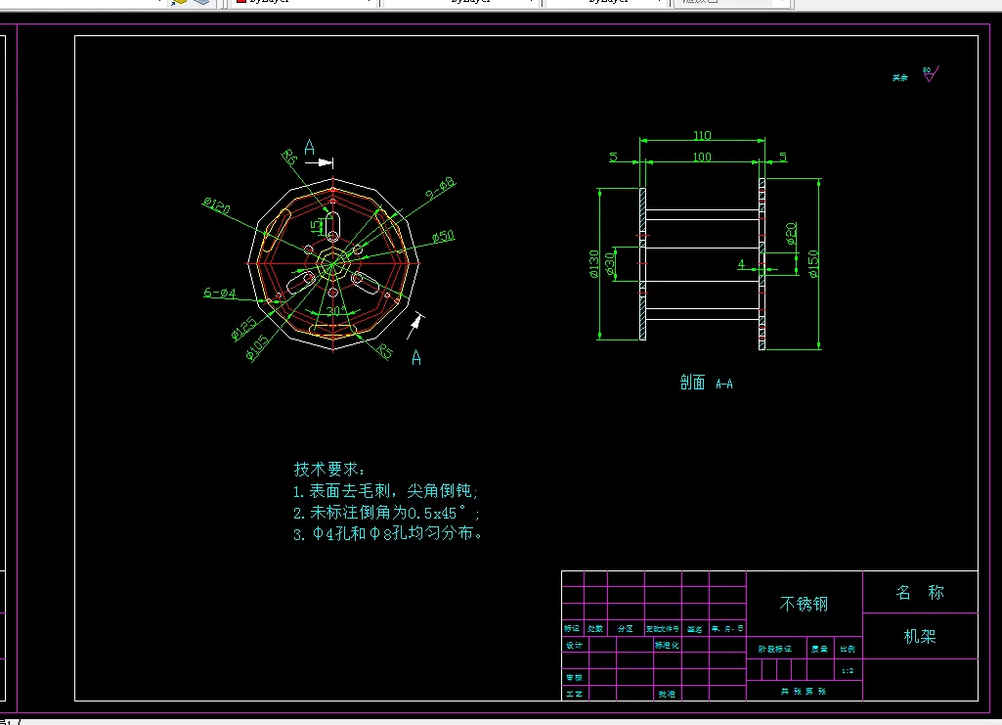Select the 设计 row label

pos(574,645)
